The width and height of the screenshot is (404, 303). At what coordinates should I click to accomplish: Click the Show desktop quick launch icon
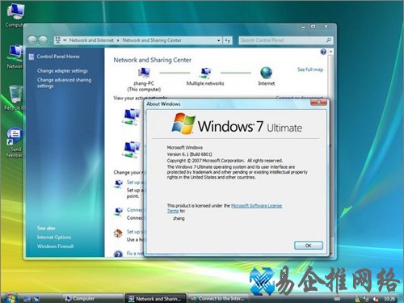point(27,298)
